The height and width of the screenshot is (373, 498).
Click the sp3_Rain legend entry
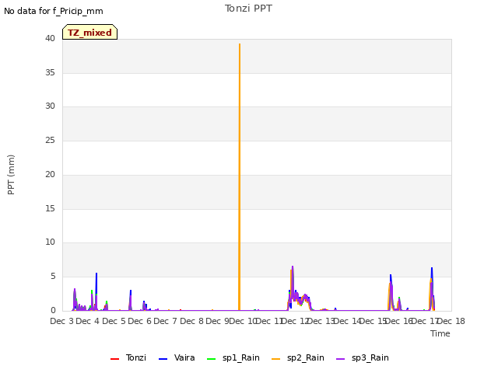pyautogui.click(x=363, y=357)
